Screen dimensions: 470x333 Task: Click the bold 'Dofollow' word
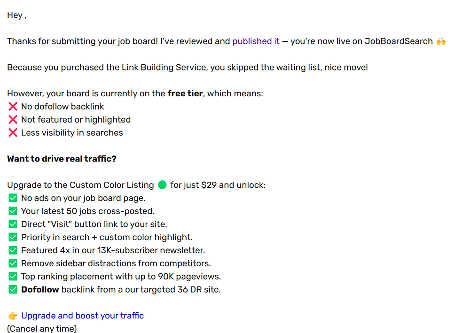pyautogui.click(x=40, y=290)
